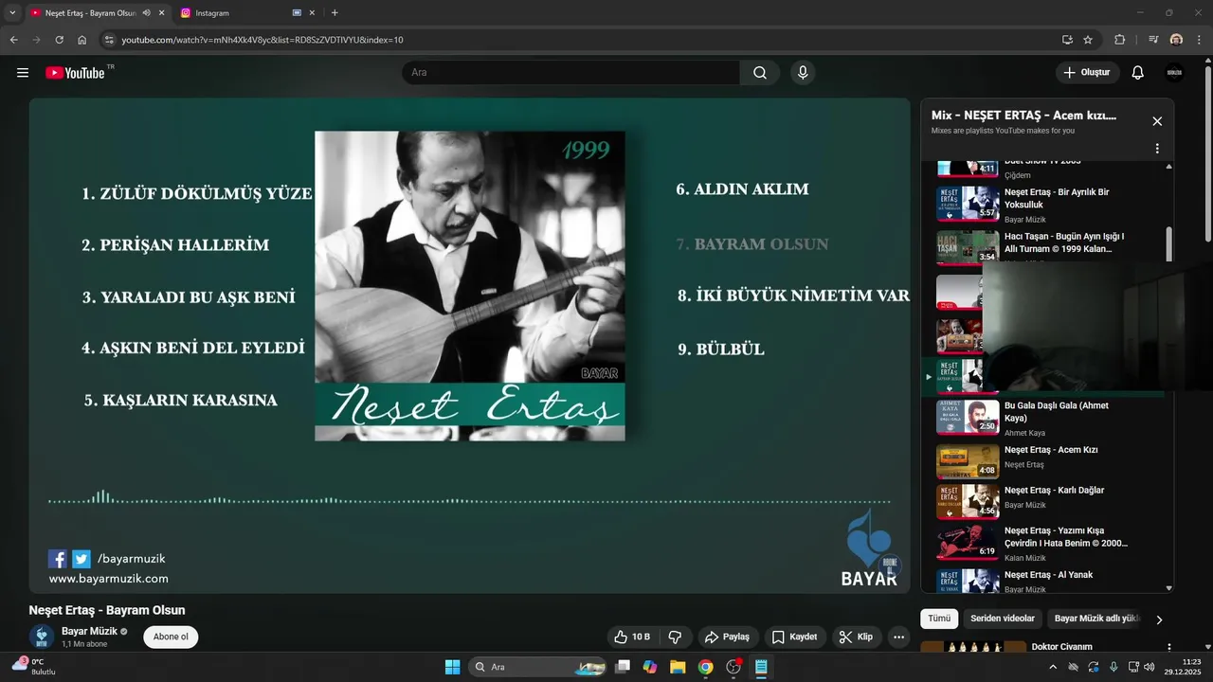
Task: Open media controls in Chrome toolbar
Action: click(x=1153, y=40)
